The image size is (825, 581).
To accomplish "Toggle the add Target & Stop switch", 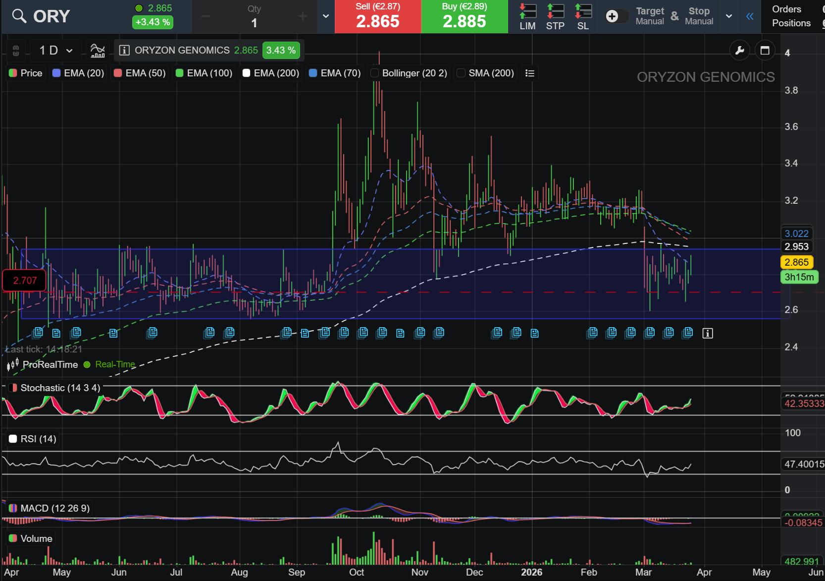I will [617, 16].
